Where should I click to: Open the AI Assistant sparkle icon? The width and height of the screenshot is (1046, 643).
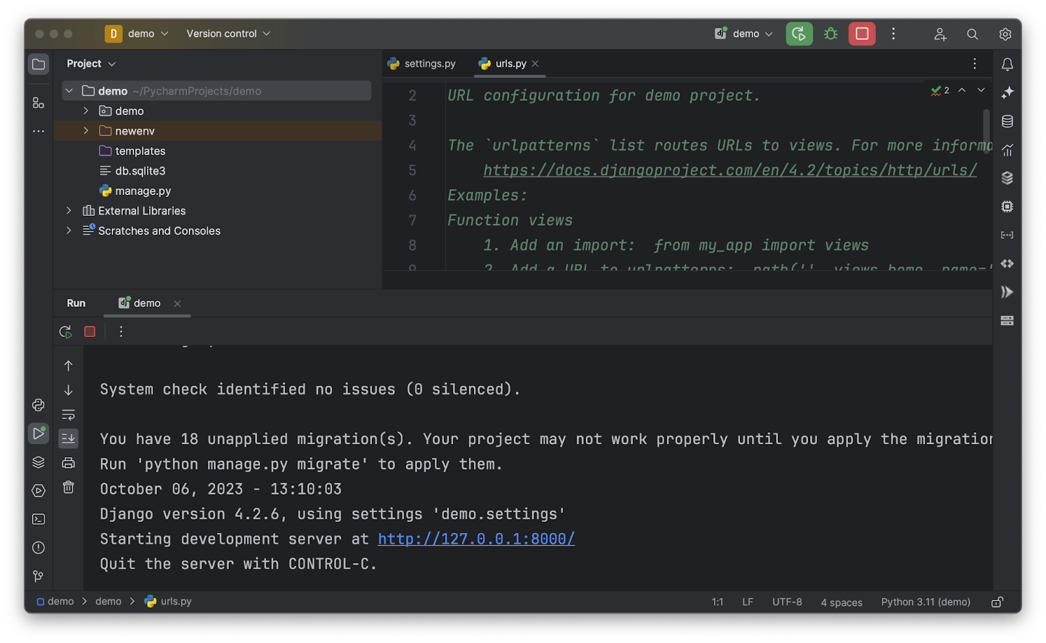click(x=1007, y=92)
